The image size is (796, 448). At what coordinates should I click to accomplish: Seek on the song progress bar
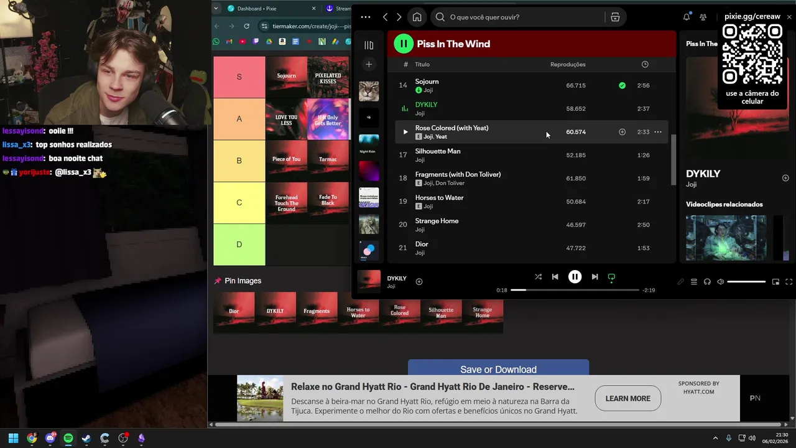point(575,290)
